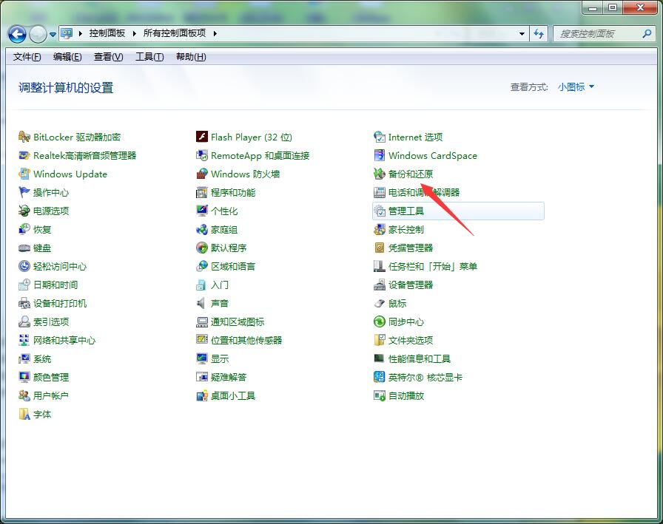
Task: Click the 家庭组 icon
Action: click(x=202, y=229)
